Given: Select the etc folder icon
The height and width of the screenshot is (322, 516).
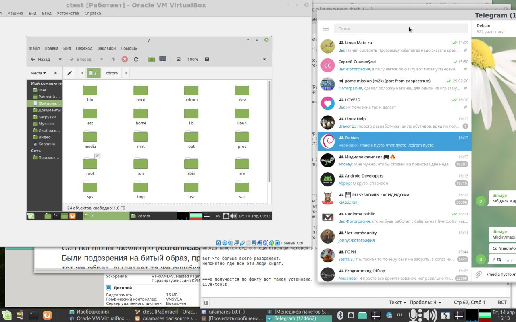Looking at the screenshot, I should (x=90, y=113).
